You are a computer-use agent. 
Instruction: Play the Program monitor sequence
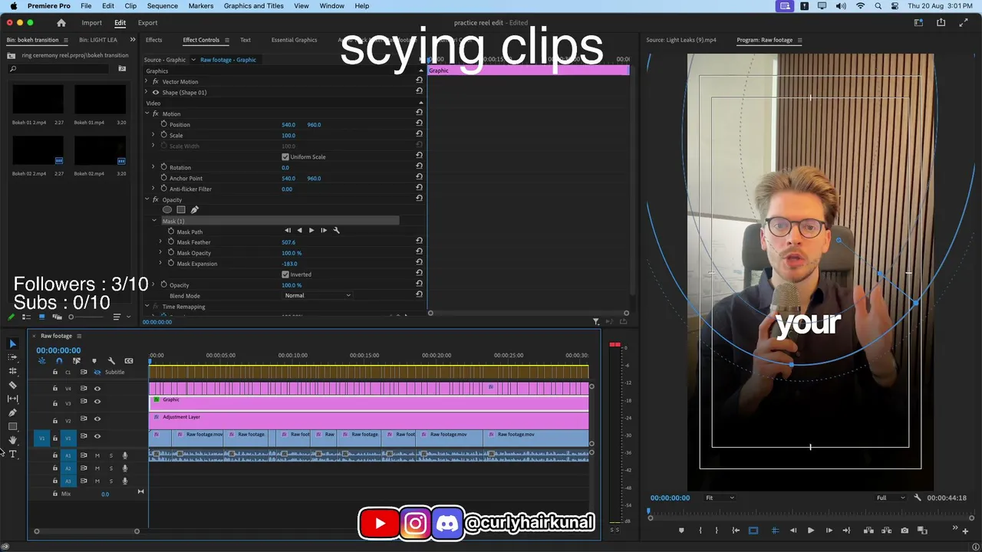810,531
